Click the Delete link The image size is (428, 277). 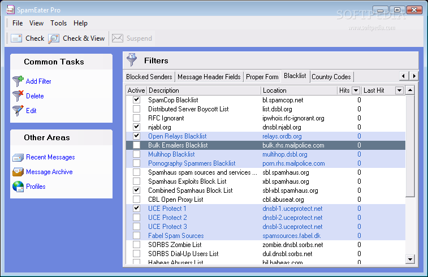[x=34, y=96]
